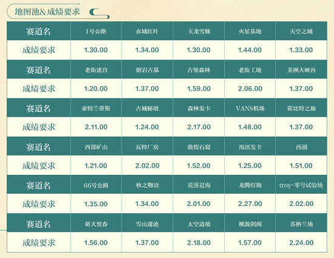Select the 1号公路 track name cell
Image resolution: width=334 pixels, height=258 pixels.
(96, 32)
